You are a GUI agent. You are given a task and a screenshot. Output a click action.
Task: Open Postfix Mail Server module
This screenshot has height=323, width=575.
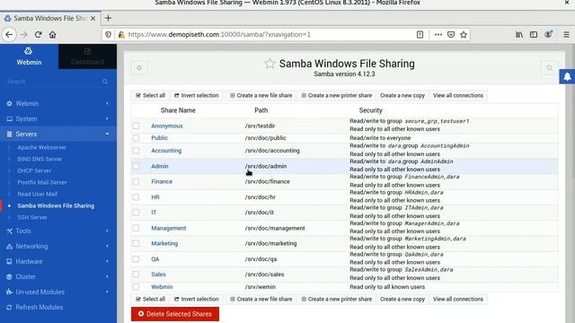(x=42, y=182)
